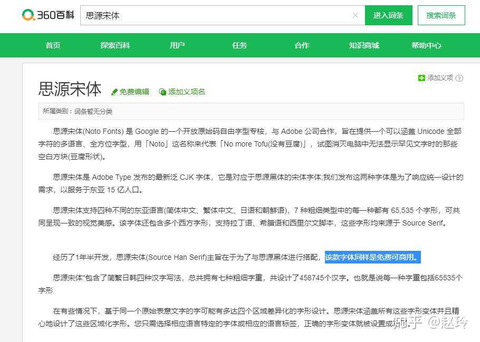Screen dimensions: 480x342
Task: Clear search box with the X icon
Action: tap(355, 15)
